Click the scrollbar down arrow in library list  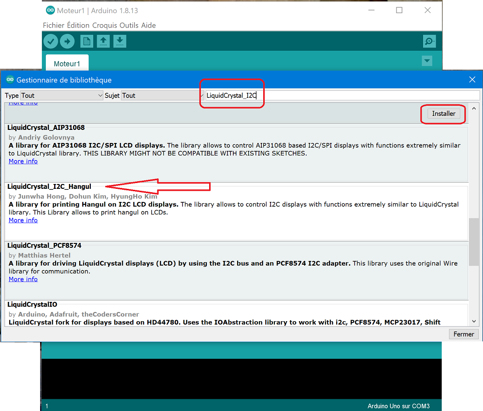(x=474, y=321)
